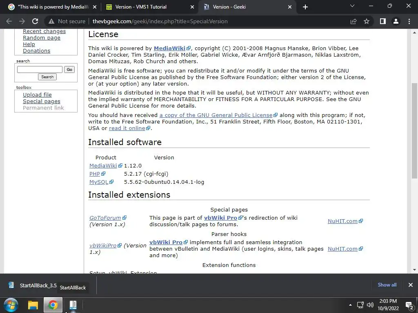Open the MediaWiki link in License text
Image resolution: width=418 pixels, height=313 pixels.
click(x=169, y=48)
